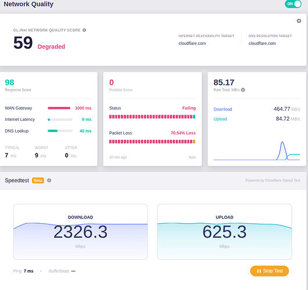Image resolution: width=308 pixels, height=290 pixels.
Task: Click the 464.77 KB/s download value
Action: 286,109
